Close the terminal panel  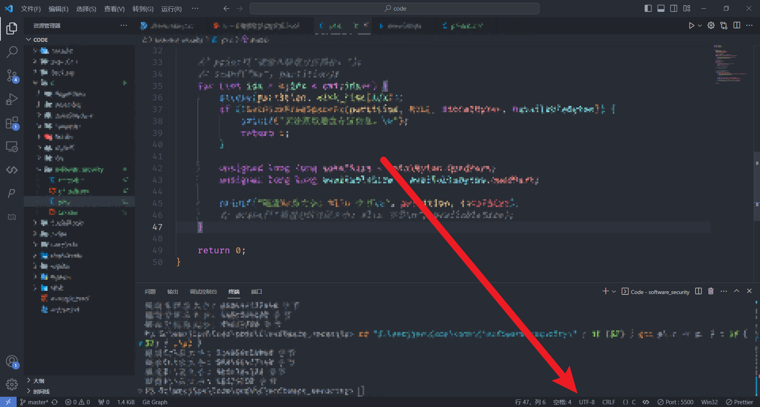(749, 291)
